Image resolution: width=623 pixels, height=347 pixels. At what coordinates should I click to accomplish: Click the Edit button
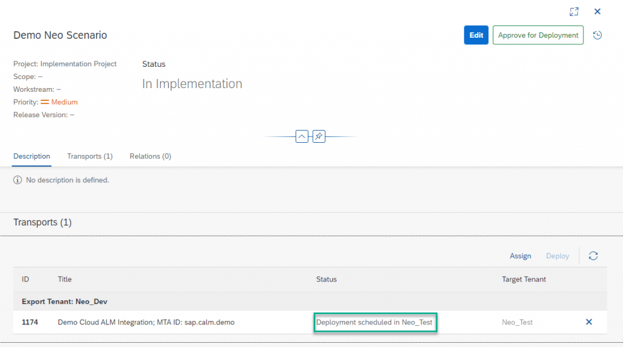pyautogui.click(x=476, y=35)
